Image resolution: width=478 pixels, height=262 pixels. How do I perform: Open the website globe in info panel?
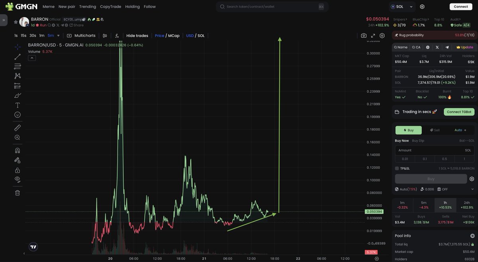click(x=427, y=47)
